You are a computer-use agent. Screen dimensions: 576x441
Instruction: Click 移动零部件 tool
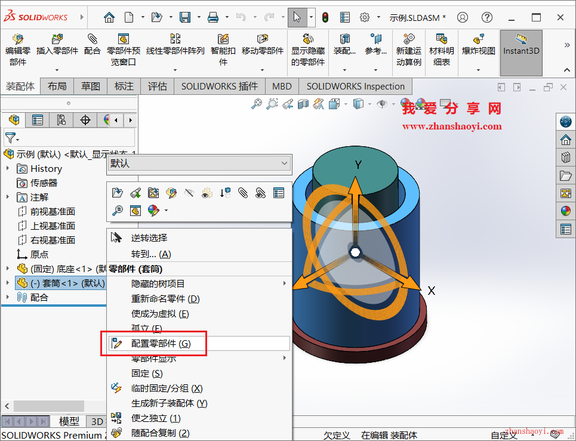pos(262,45)
